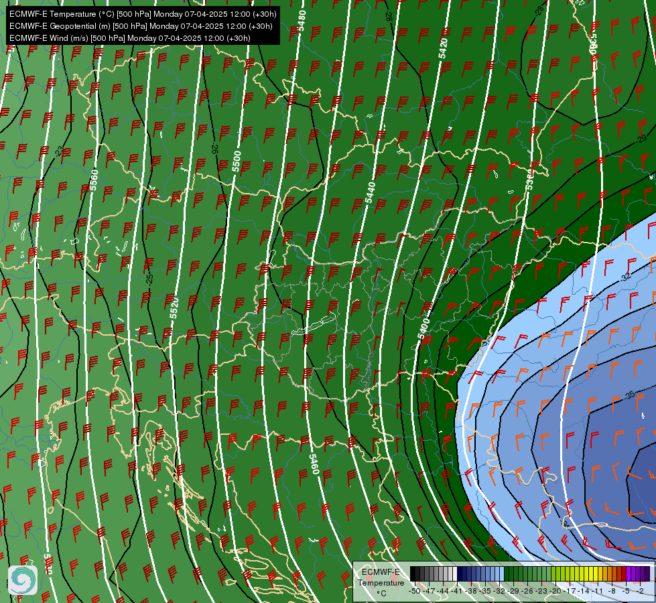Click the -20 value on temperature legend
This screenshot has height=603, width=656.
pos(555,591)
